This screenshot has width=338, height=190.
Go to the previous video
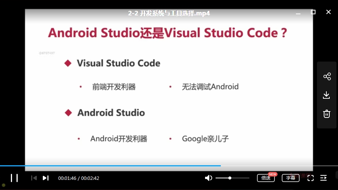point(34,178)
